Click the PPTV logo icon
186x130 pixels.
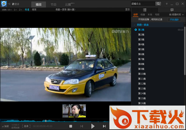pyautogui.click(x=4, y=4)
